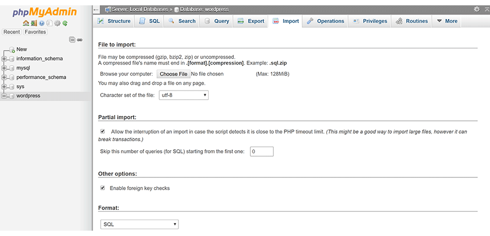Select performance_schema name in tree
490x236 pixels.
[41, 77]
